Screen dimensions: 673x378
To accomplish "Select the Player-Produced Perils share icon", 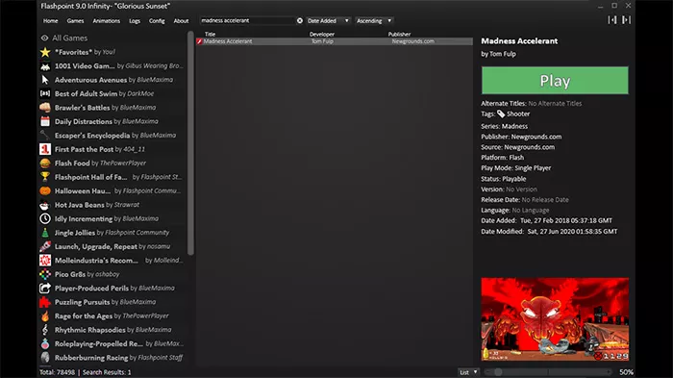I will tap(45, 289).
